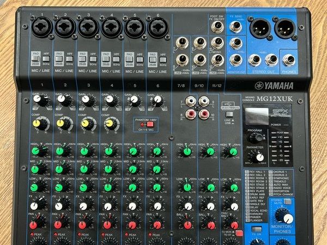
Task: Click the USB symbol above LINE/USB switch
Action: 229,104
